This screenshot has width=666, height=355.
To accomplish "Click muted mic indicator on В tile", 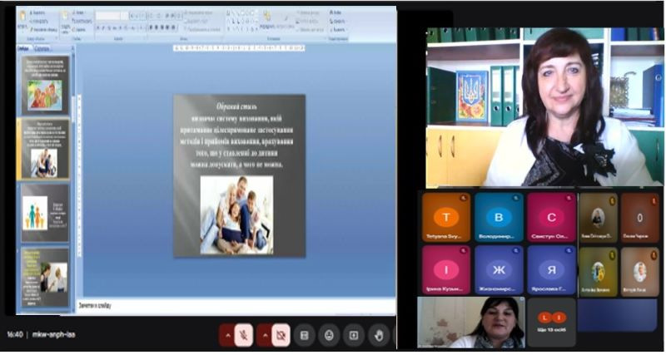I will coord(516,198).
